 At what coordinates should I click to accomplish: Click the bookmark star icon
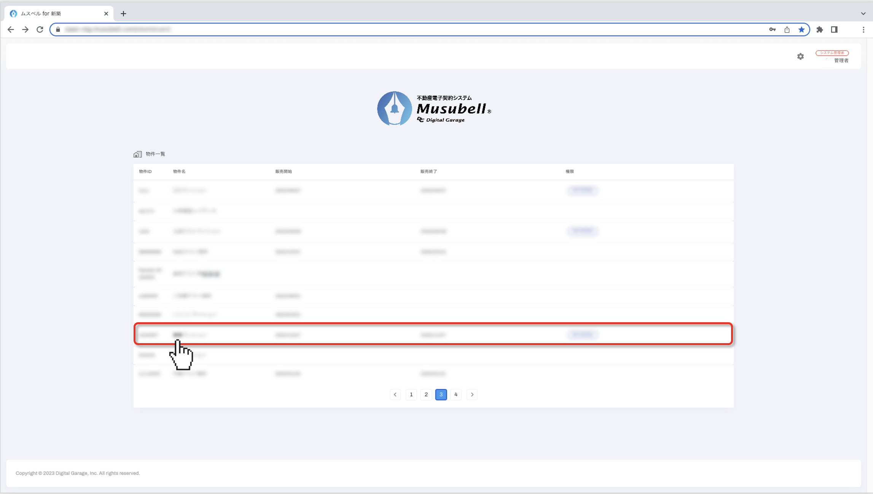(x=801, y=30)
